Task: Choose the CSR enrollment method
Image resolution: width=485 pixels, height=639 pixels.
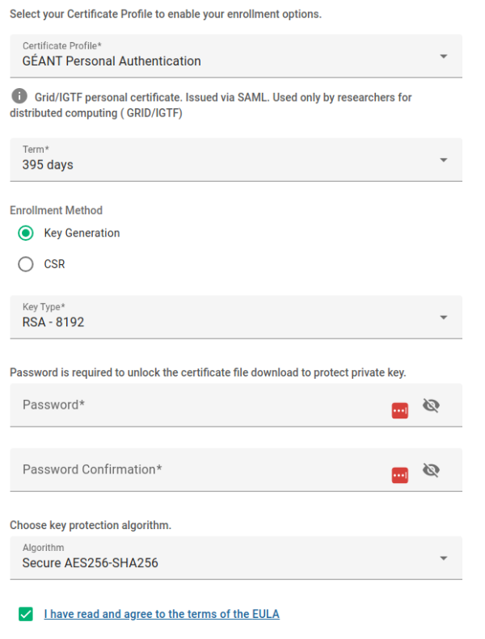Action: point(26,264)
